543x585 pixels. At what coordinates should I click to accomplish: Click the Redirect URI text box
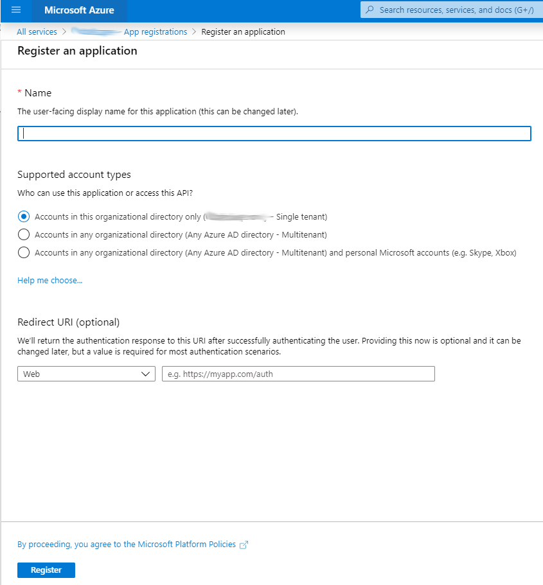click(x=298, y=374)
